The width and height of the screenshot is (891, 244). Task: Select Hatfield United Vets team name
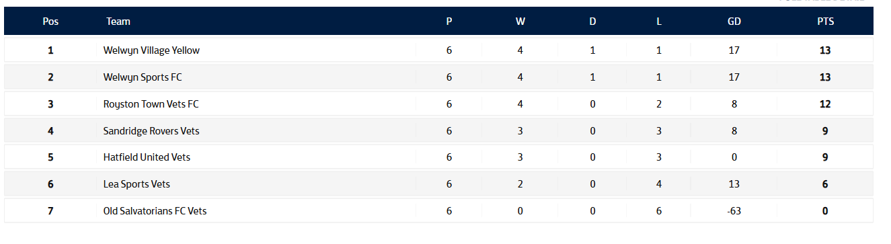click(x=147, y=157)
